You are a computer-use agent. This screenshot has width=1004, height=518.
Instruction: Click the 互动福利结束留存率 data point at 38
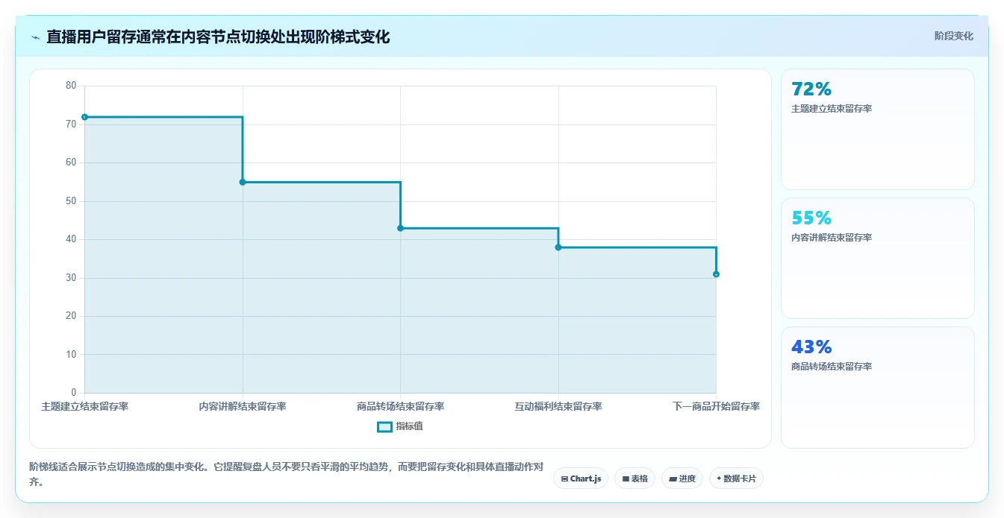click(558, 247)
